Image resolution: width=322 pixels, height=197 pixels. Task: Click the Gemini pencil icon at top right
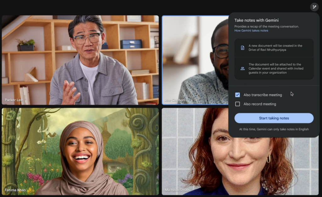coord(314,7)
